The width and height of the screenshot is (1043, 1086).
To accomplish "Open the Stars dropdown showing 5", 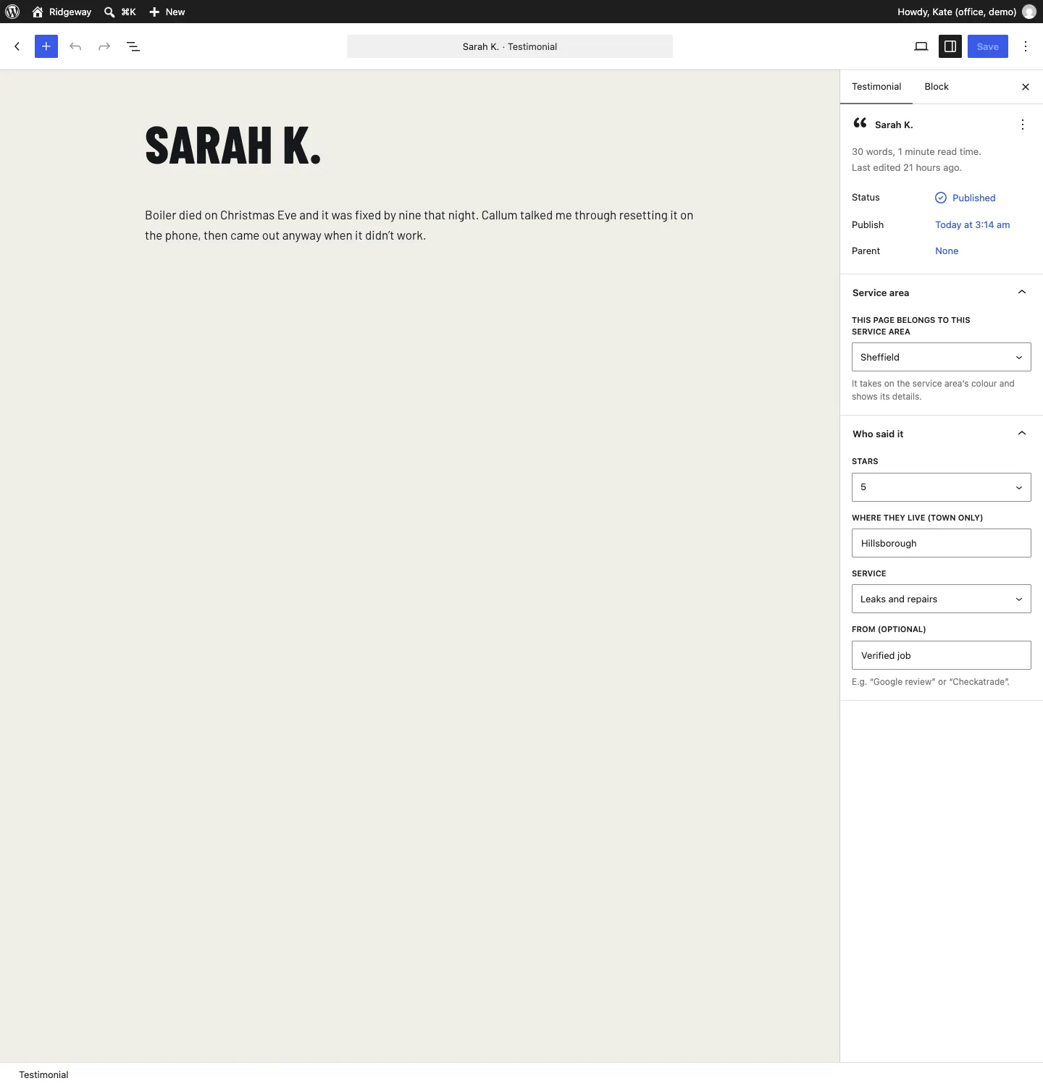I will (x=942, y=487).
